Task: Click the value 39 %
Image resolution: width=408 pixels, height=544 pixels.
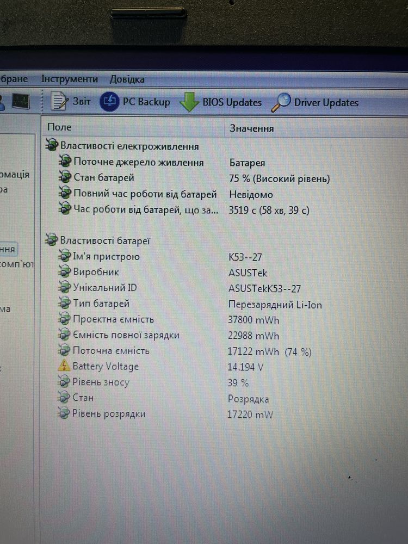Action: point(238,383)
